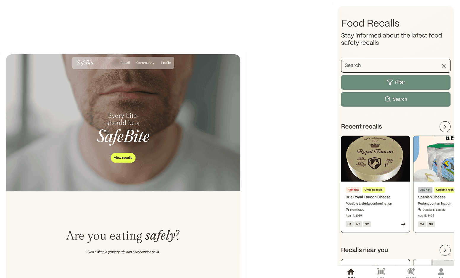Click the SafeBite logo in navbar
460x278 pixels.
point(86,63)
